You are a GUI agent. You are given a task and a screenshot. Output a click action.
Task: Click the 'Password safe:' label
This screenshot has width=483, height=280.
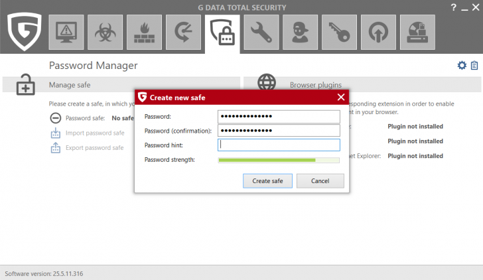[85, 118]
